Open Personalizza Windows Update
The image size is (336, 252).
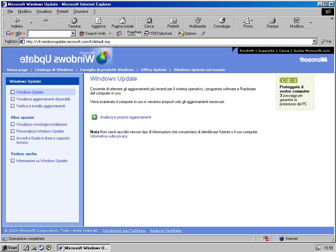point(40,131)
